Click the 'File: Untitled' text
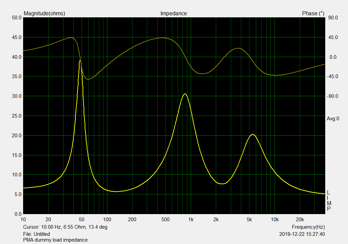This screenshot has width=348, height=244. click(x=36, y=234)
